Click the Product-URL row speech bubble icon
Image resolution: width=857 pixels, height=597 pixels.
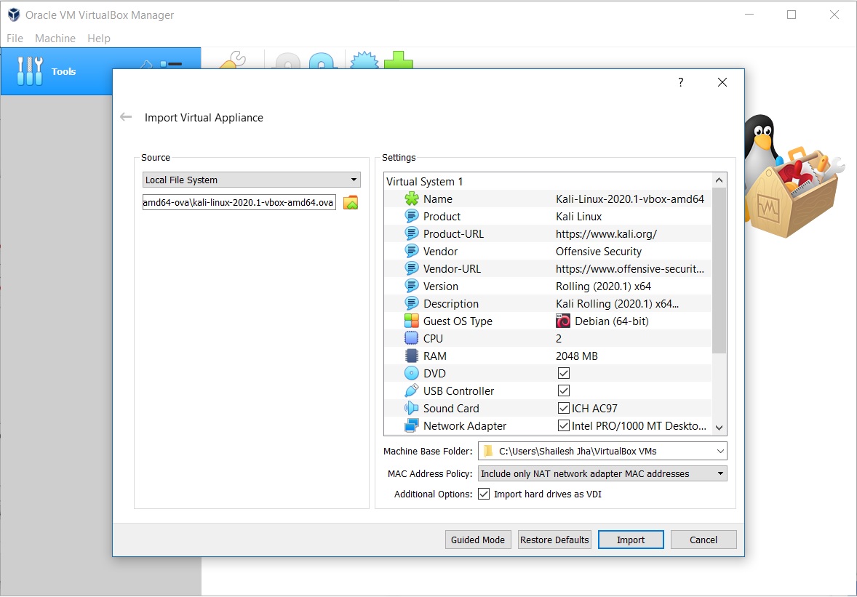pos(412,233)
